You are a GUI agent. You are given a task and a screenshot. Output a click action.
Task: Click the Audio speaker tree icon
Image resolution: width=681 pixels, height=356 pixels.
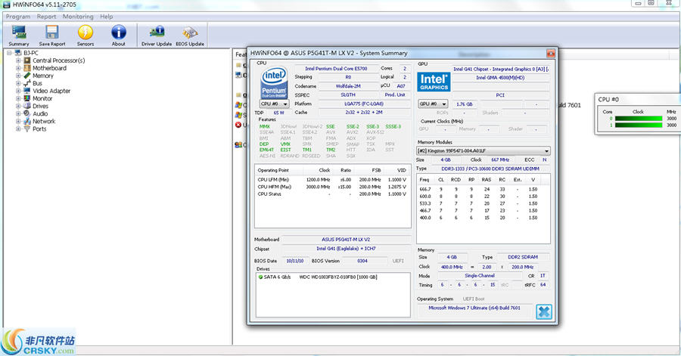27,113
